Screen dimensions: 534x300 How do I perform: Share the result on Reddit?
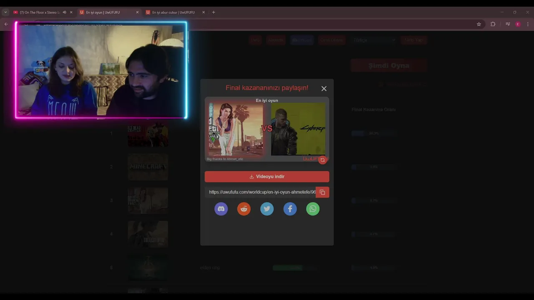244,209
